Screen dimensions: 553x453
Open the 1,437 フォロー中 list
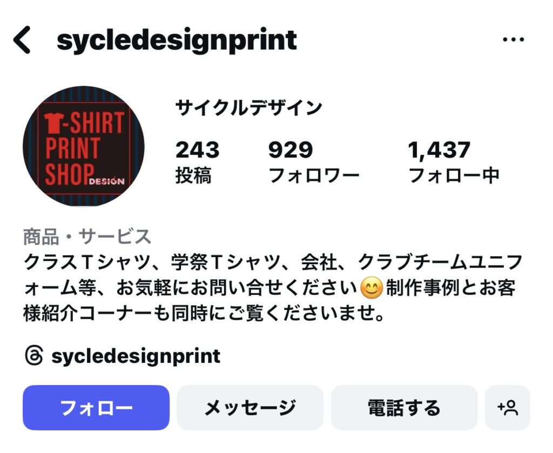click(x=453, y=162)
